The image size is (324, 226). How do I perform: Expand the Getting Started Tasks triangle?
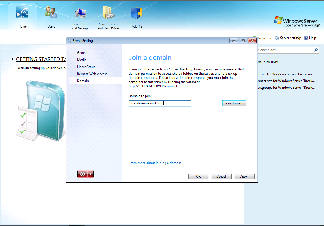(13, 59)
